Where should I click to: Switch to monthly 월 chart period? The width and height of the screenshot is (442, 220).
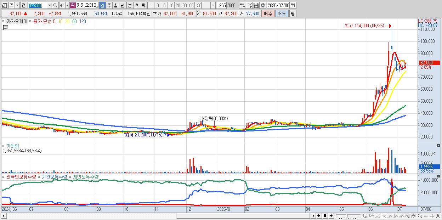coord(115,5)
